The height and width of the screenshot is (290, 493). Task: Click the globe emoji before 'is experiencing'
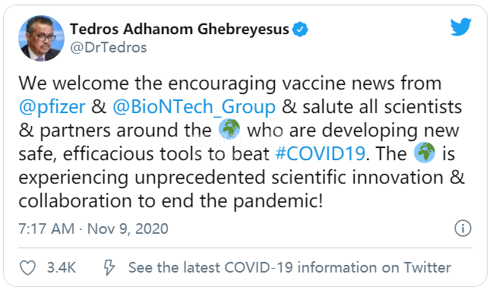point(425,153)
